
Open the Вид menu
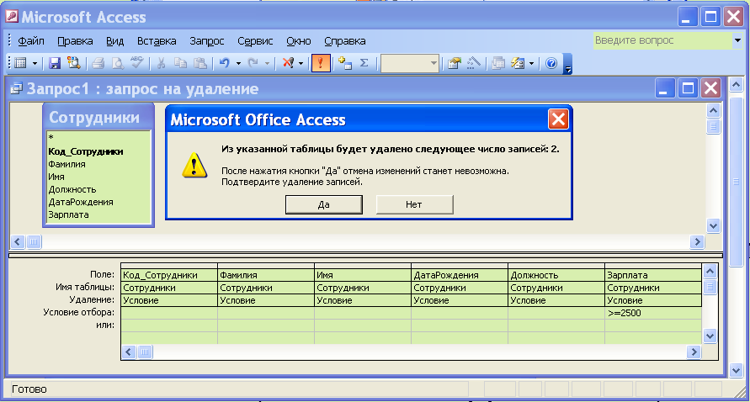point(114,41)
